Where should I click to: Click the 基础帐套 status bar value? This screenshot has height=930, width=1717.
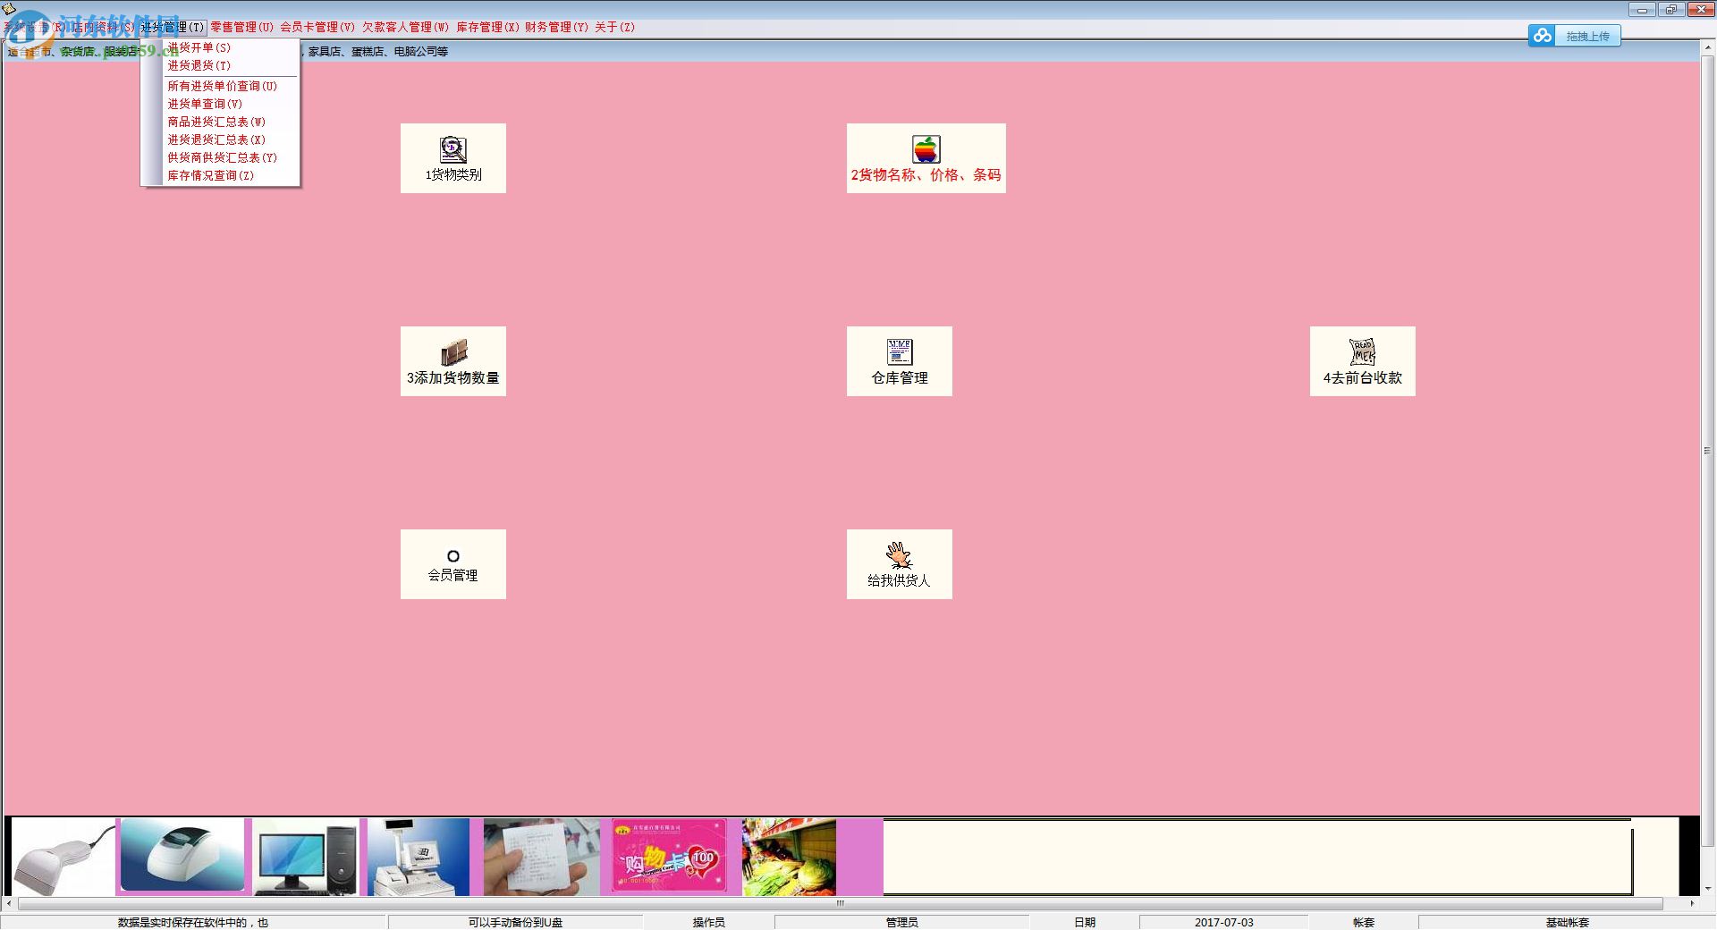(x=1568, y=922)
